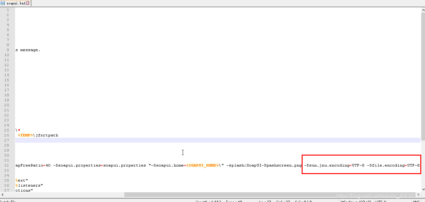Click "-Dsoapui.properties=soapui.properties" on line 32
The image size is (425, 202).
[100, 165]
